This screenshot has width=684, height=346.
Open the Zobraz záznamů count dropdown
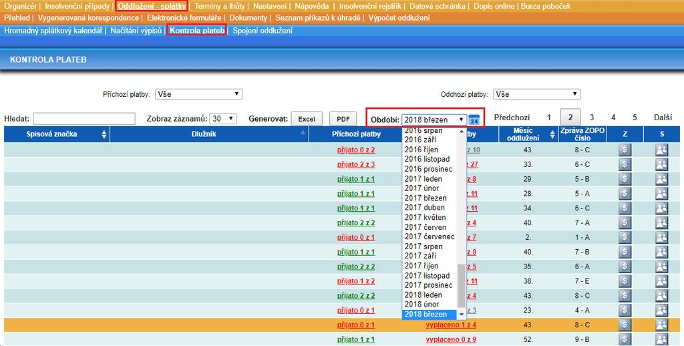(223, 119)
